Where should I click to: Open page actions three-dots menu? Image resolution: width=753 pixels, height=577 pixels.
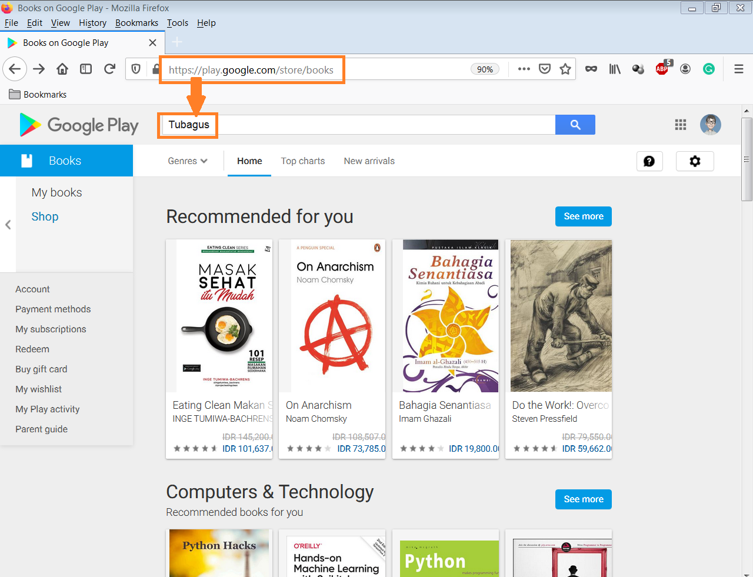[524, 69]
